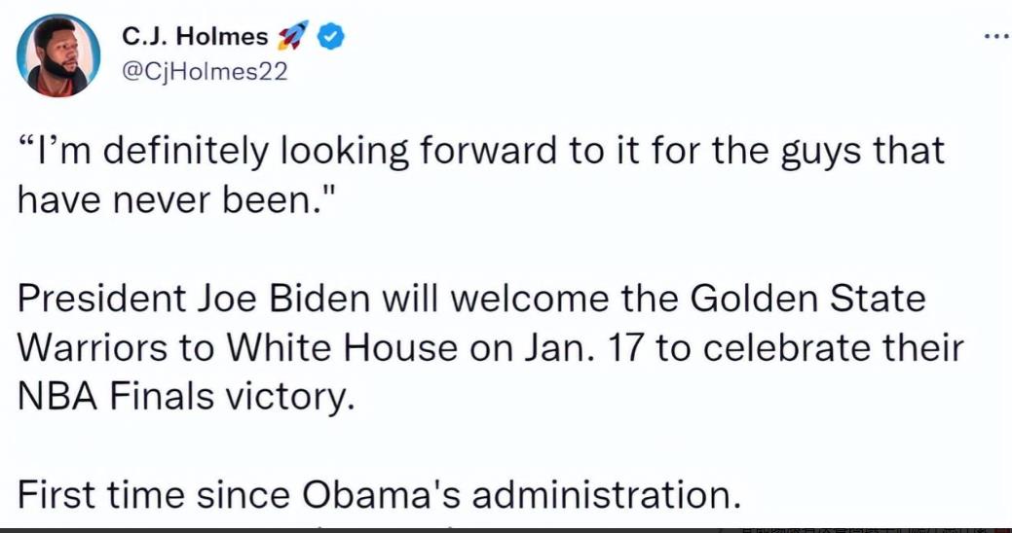
Task: Open the C.J. Holmes display name link
Action: [x=194, y=37]
